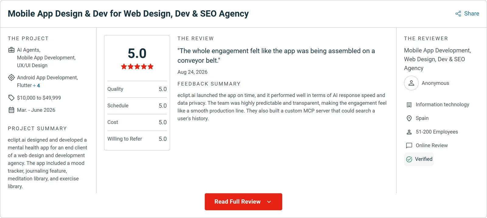Click the Cost rating row
Viewport: 487px width, 218px height.
[x=137, y=122]
